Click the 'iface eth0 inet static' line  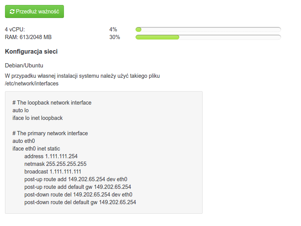36,149
